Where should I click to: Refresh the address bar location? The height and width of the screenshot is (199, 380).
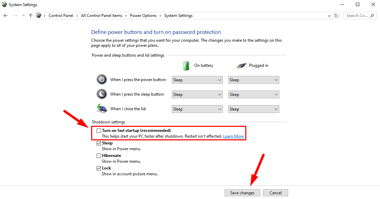336,16
